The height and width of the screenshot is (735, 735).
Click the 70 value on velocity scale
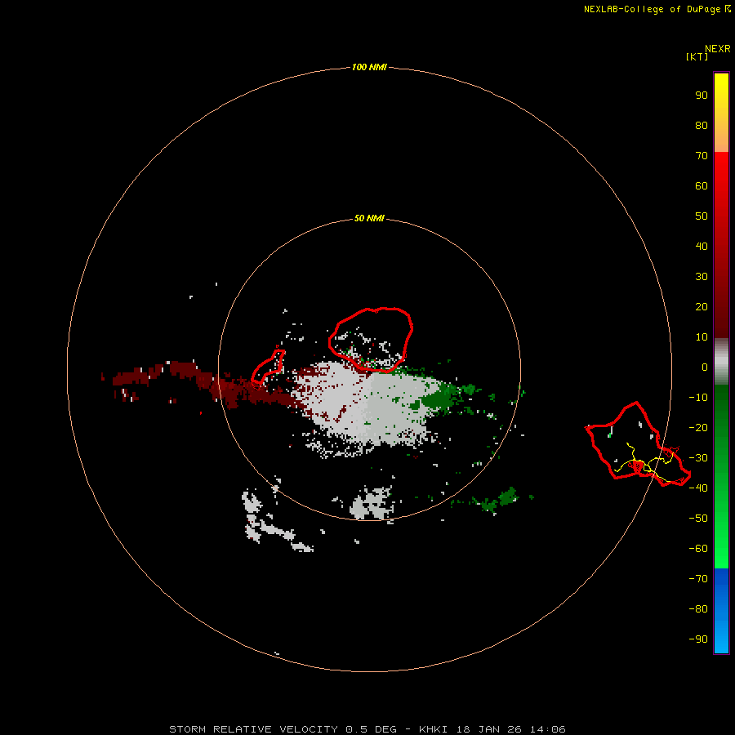tap(702, 156)
